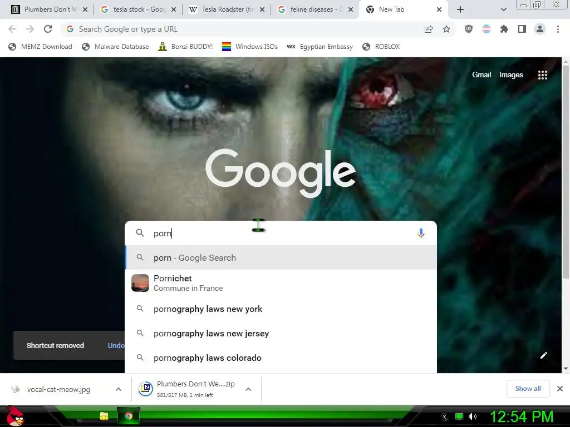Open Google apps grid
The width and height of the screenshot is (570, 427).
point(542,75)
